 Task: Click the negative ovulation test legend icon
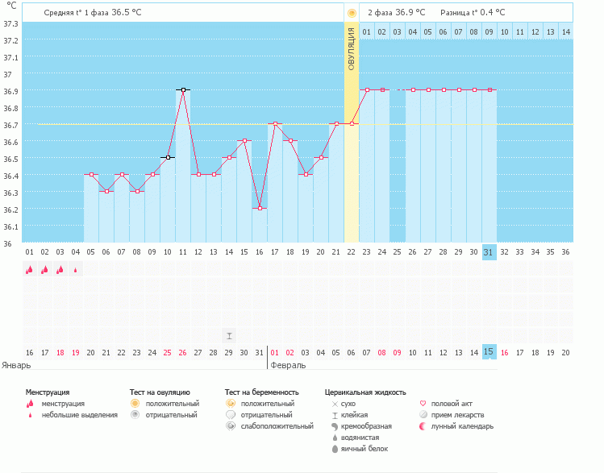(x=135, y=414)
